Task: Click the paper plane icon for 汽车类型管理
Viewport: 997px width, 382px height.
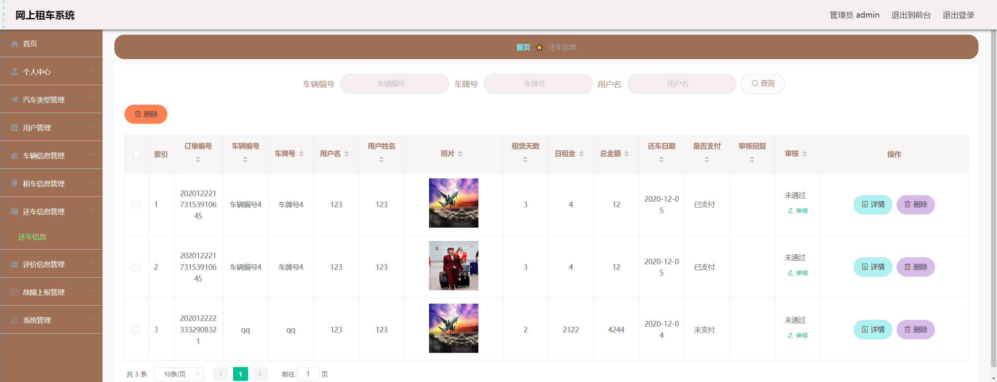Action: pos(15,100)
